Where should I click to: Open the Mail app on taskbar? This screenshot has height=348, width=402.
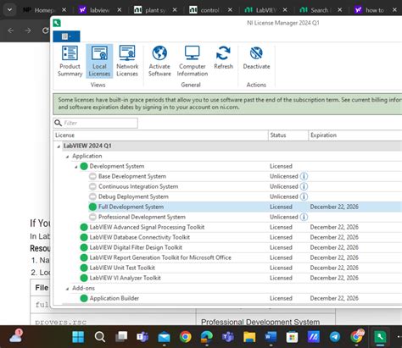click(x=164, y=337)
